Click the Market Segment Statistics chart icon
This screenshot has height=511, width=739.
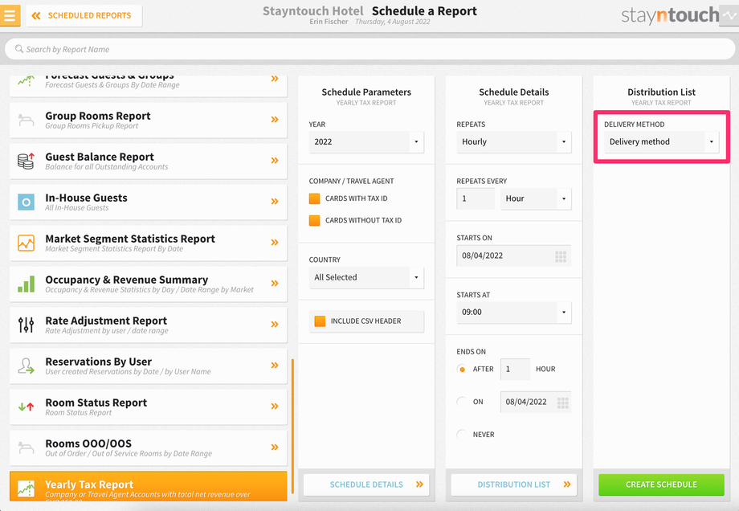[x=26, y=243]
